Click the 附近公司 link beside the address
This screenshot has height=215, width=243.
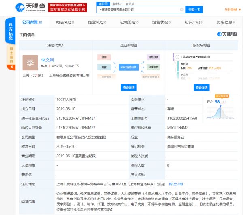(175, 184)
